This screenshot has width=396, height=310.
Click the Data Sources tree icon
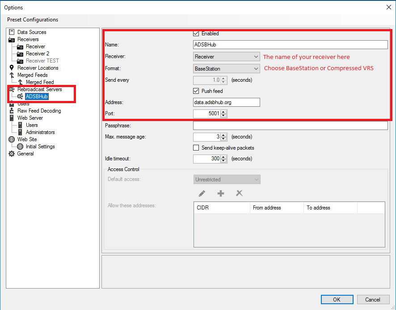12,32
